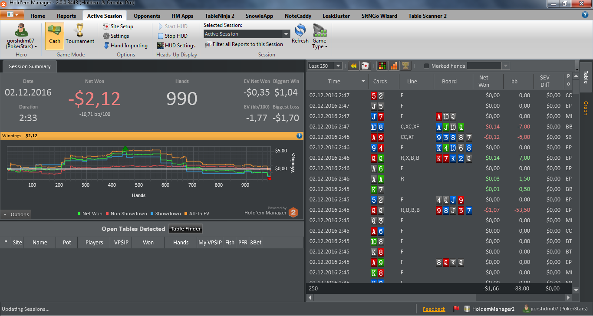This screenshot has height=316, width=593.
Task: Open the Marked hands dropdown
Action: pyautogui.click(x=505, y=66)
